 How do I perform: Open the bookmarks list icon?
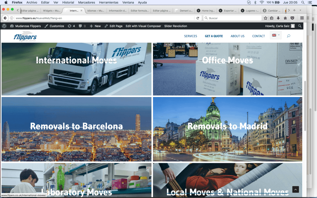(x=272, y=18)
